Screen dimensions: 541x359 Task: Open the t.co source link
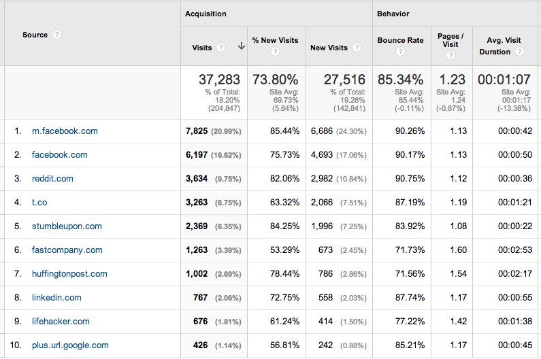(x=39, y=203)
